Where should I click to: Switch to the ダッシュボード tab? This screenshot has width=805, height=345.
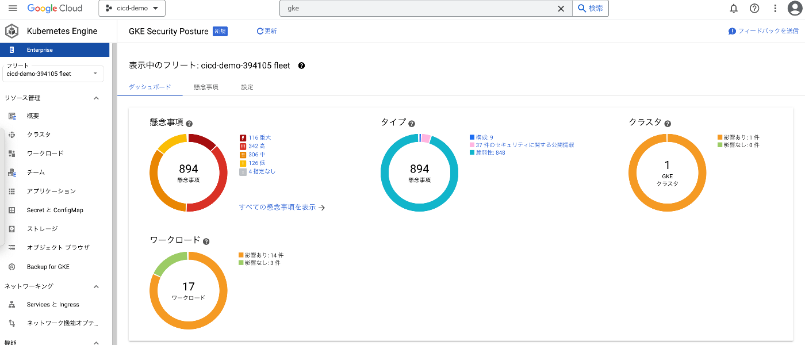pos(149,87)
